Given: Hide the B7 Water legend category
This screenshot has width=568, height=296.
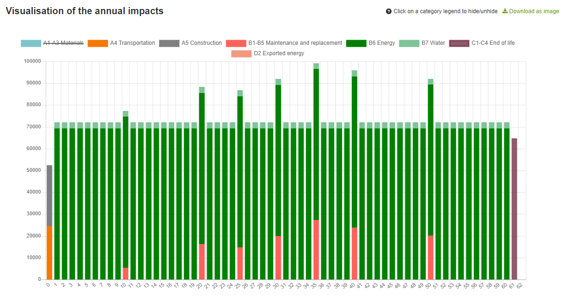Looking at the screenshot, I should [433, 43].
